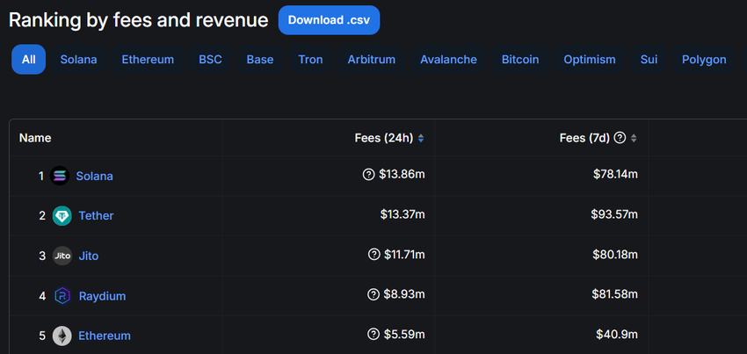Click help icon next to Ethereum's $5.59m

[374, 336]
